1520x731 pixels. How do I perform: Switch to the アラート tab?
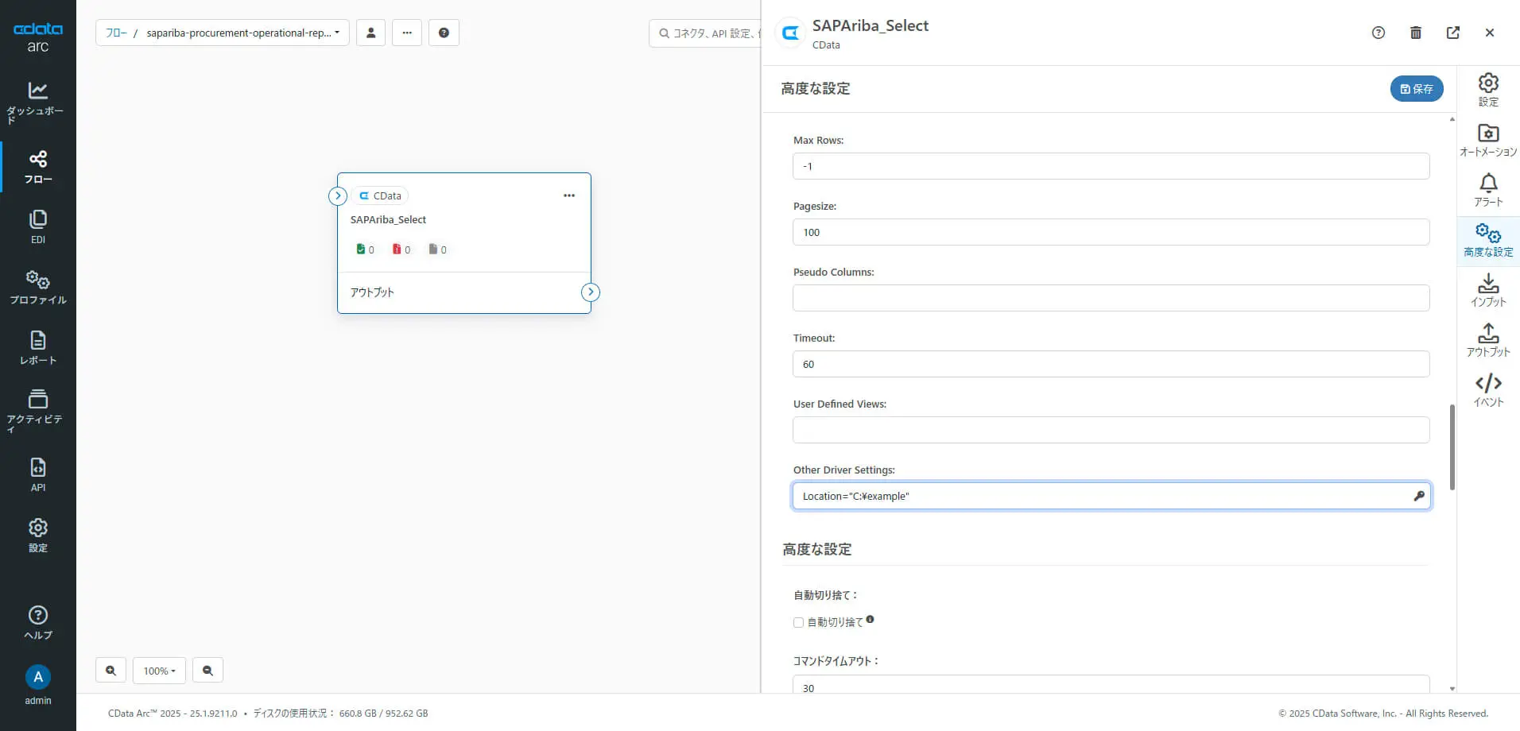[1487, 191]
